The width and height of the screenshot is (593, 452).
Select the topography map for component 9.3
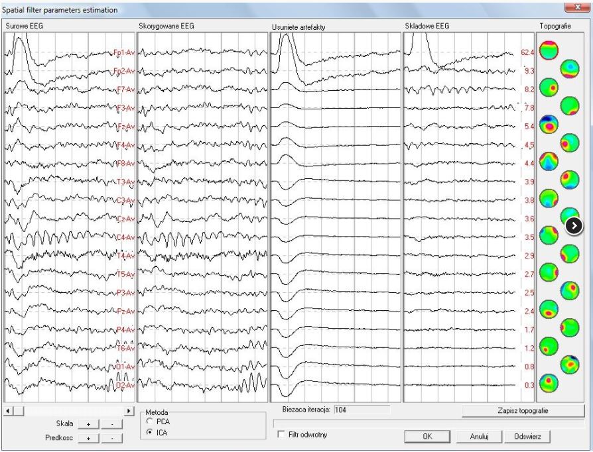click(x=570, y=69)
